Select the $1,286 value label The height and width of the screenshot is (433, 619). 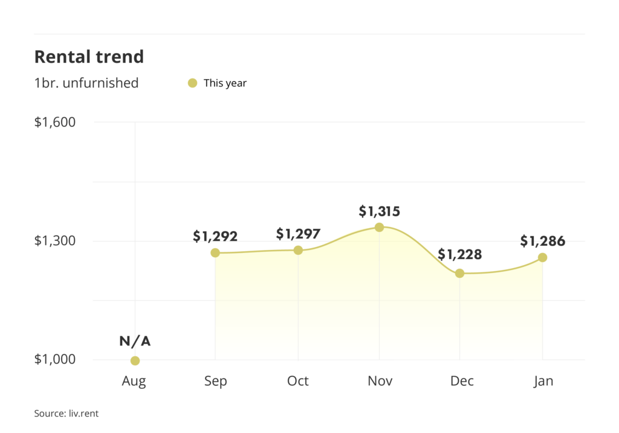[x=542, y=242]
